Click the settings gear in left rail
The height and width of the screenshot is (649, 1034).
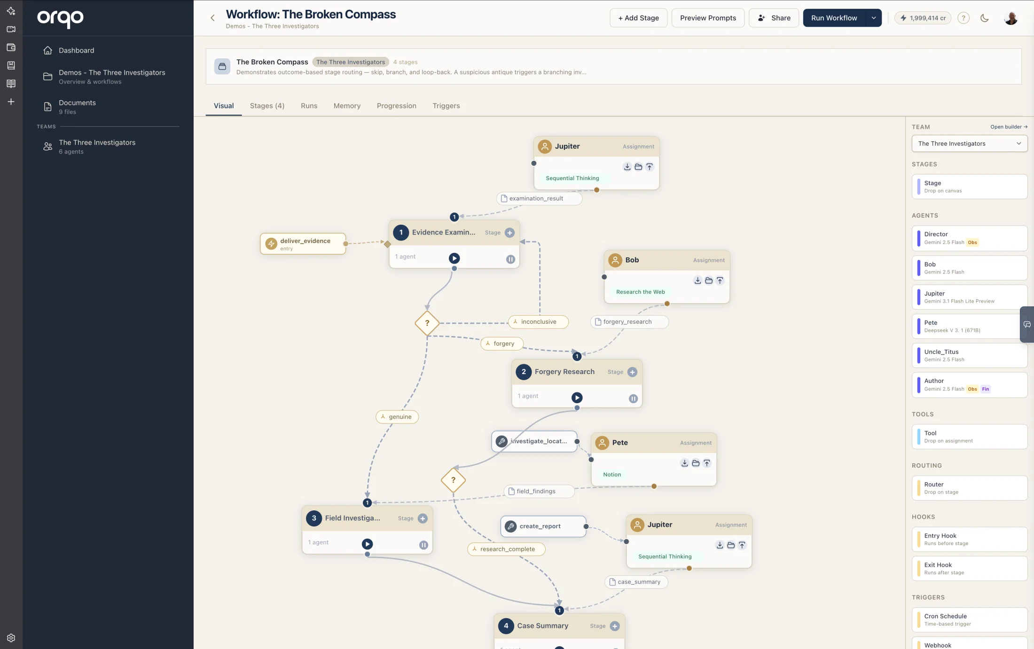[11, 638]
